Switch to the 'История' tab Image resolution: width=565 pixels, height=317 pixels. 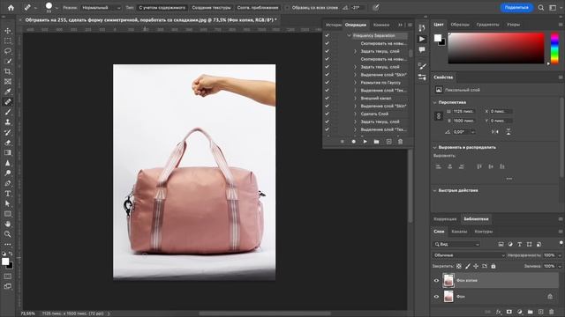[x=334, y=25]
